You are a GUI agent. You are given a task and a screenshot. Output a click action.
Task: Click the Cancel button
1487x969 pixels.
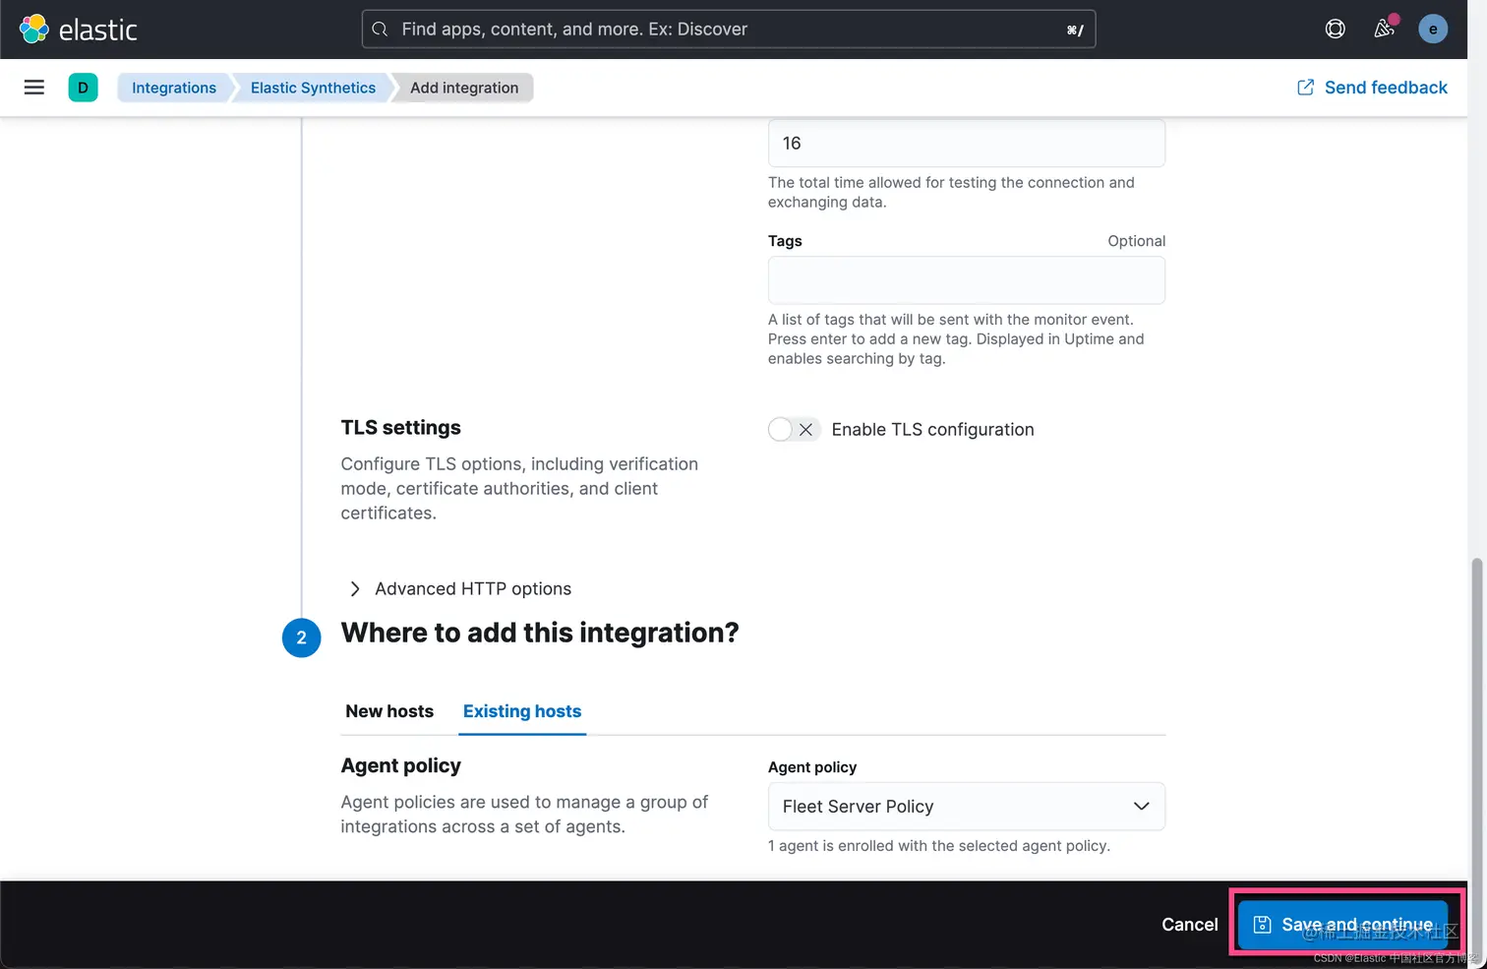pyautogui.click(x=1190, y=925)
